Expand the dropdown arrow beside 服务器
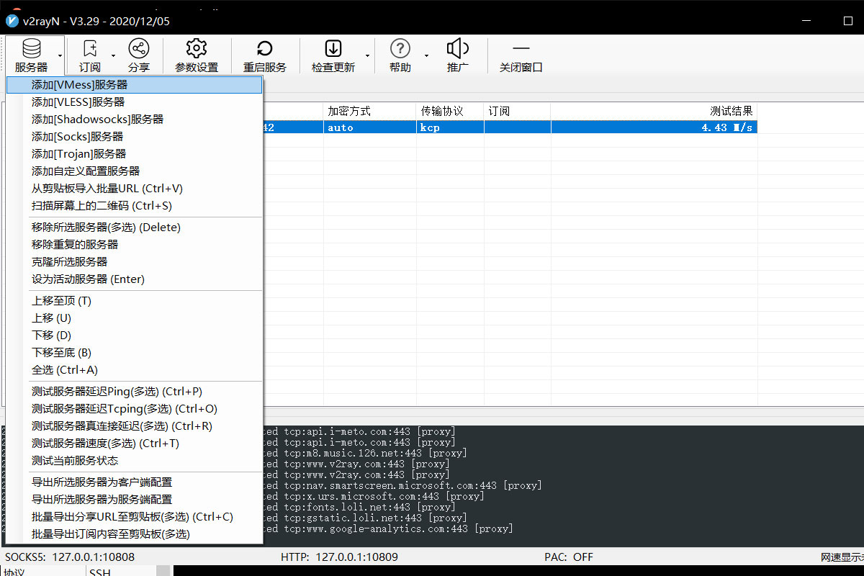The image size is (864, 576). (x=60, y=55)
